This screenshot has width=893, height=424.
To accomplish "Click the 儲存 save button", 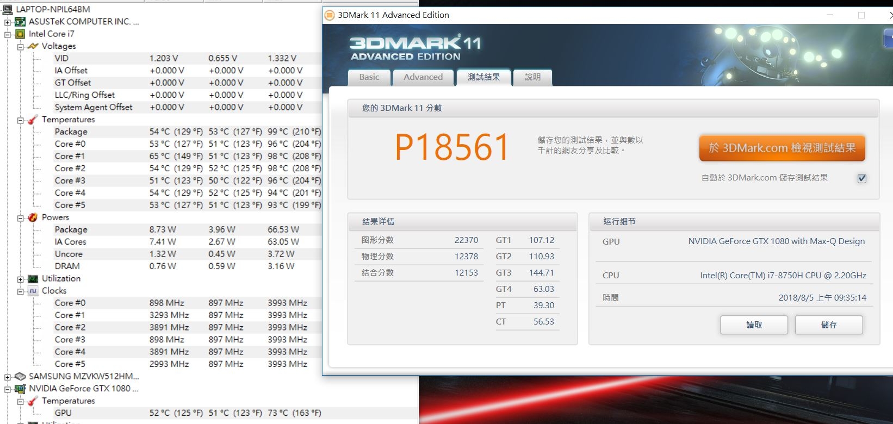I will coord(829,325).
